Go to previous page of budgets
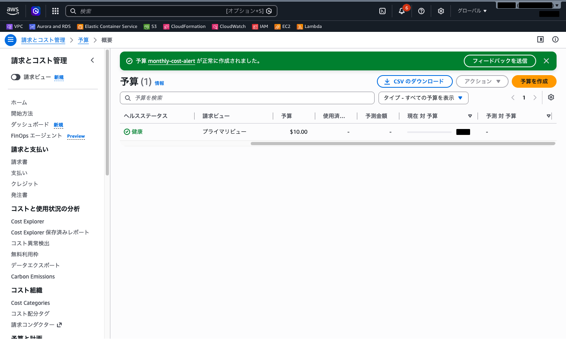 [513, 98]
